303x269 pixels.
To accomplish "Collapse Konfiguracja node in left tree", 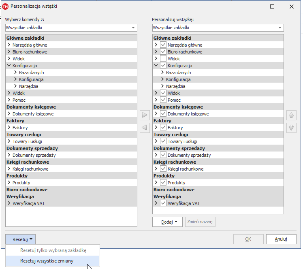I will 9,66.
